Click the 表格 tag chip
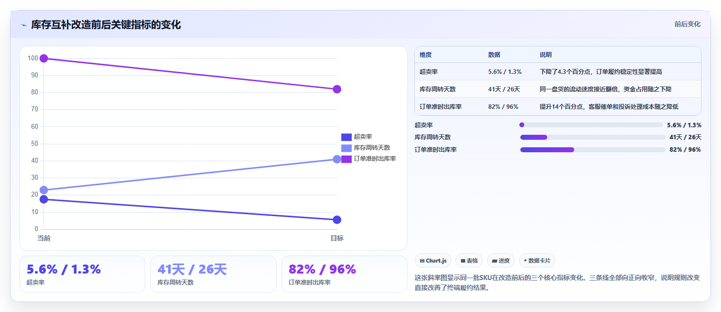This screenshot has width=721, height=312. click(469, 261)
